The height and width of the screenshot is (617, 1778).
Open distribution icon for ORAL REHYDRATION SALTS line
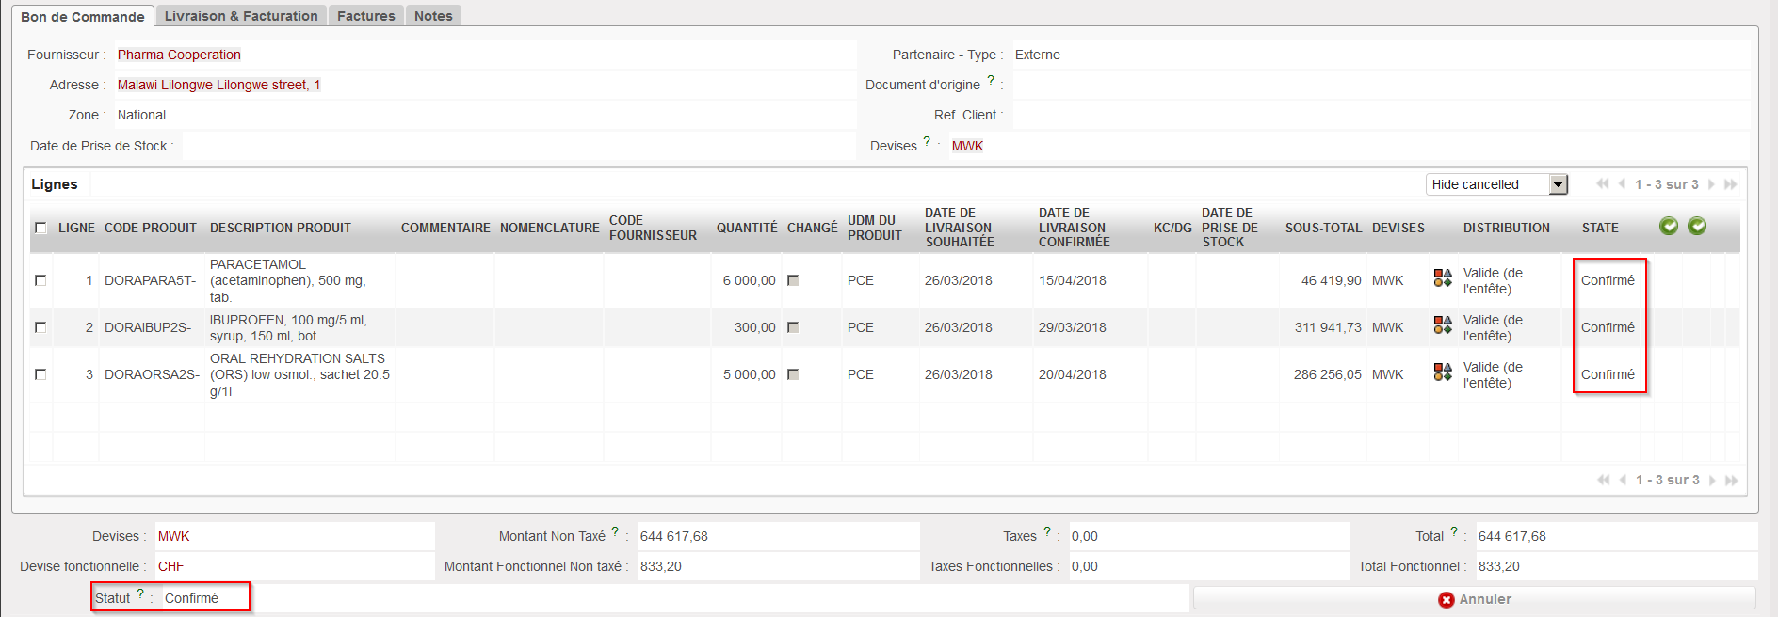(x=1442, y=372)
